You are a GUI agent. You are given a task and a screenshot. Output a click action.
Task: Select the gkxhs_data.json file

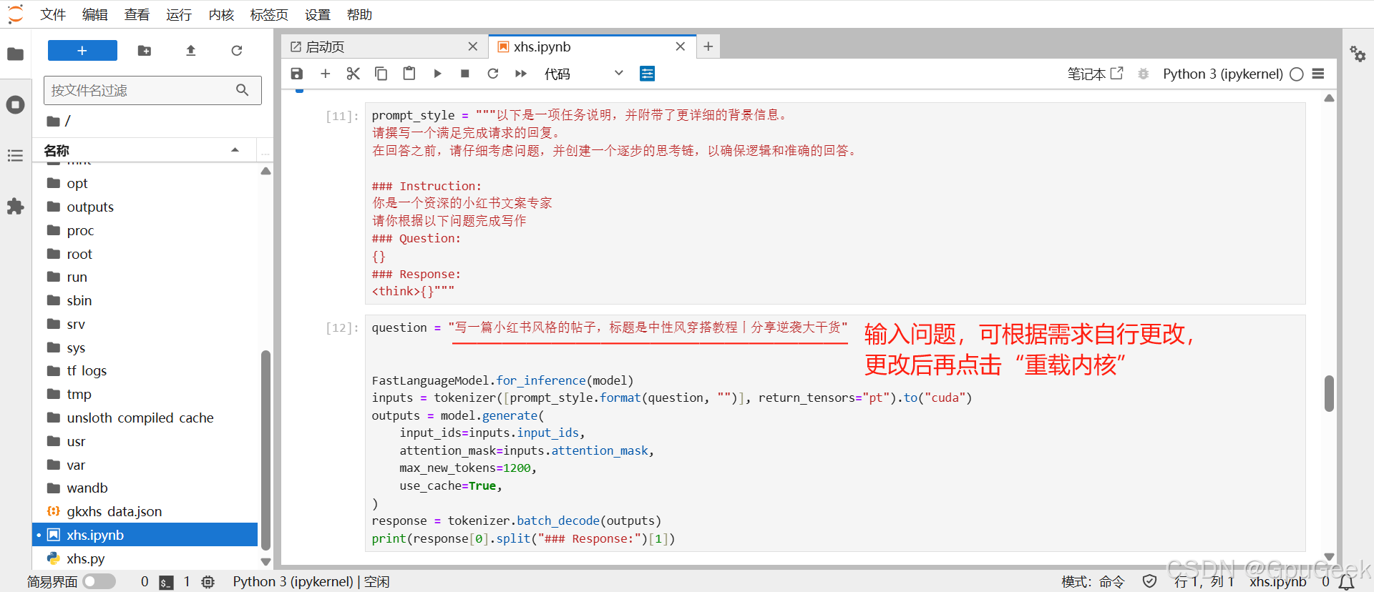146,511
